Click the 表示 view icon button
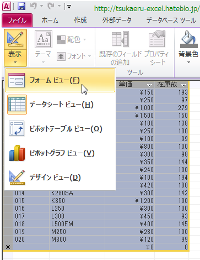Viewport: 200px width, 260px height. point(15,39)
